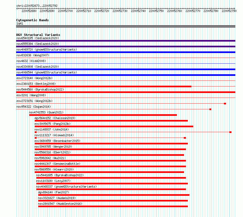
Task: Click right end block of esv2723151 line
Action: 225,104
